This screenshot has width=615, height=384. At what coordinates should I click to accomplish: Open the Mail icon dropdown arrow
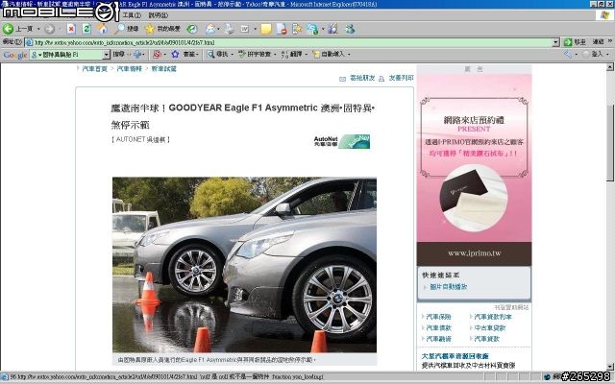click(x=219, y=29)
